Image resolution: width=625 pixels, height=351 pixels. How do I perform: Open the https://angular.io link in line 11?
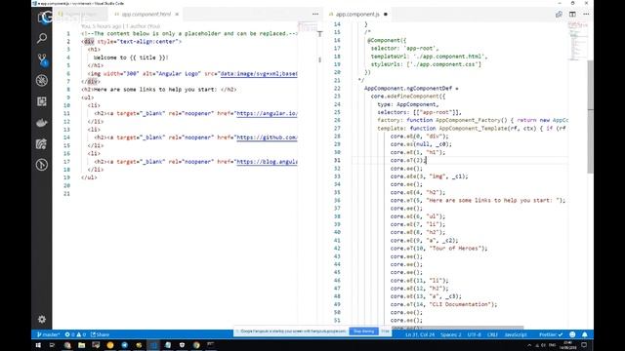[x=267, y=113]
